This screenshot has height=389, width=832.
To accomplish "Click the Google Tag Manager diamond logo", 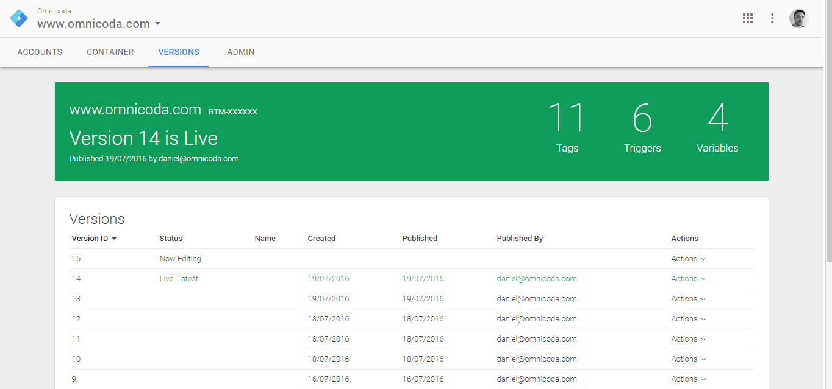I will (18, 18).
